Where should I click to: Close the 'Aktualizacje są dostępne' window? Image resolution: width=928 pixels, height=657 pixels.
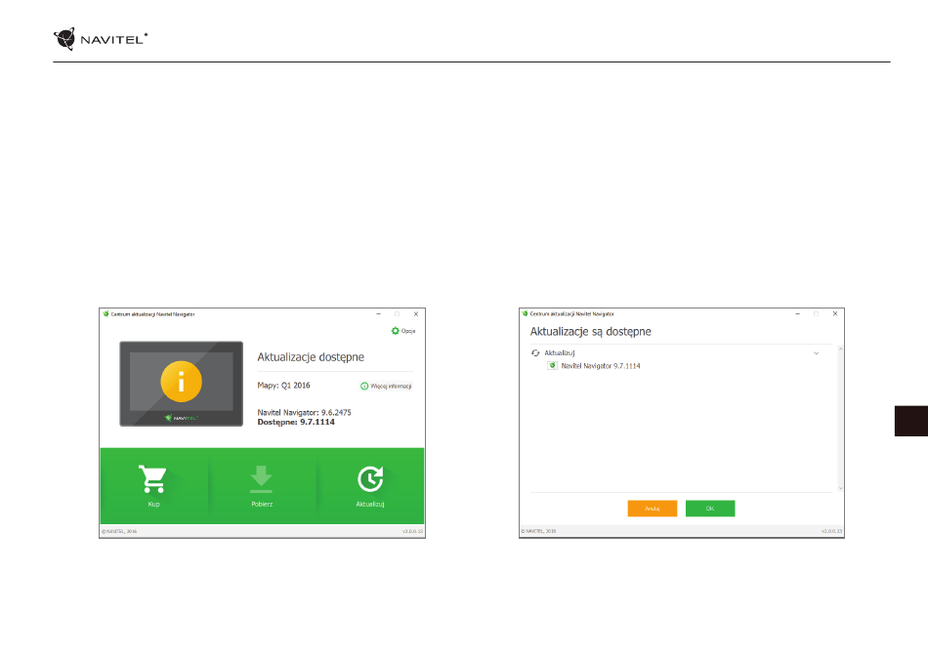(x=835, y=313)
